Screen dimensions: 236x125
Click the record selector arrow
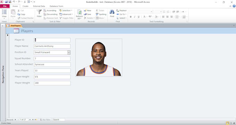(8, 35)
